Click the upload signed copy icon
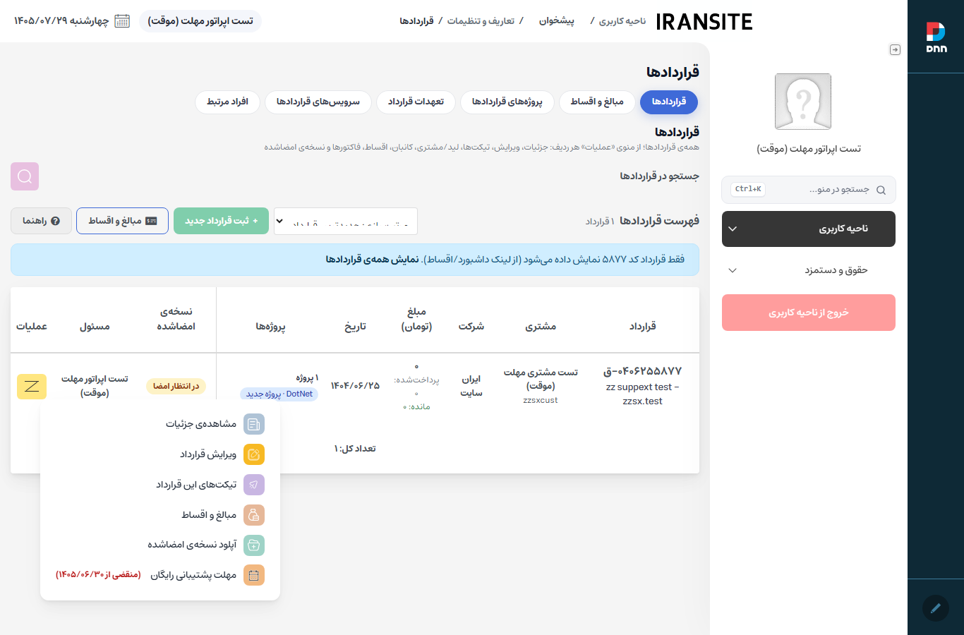This screenshot has height=635, width=964. click(x=254, y=545)
